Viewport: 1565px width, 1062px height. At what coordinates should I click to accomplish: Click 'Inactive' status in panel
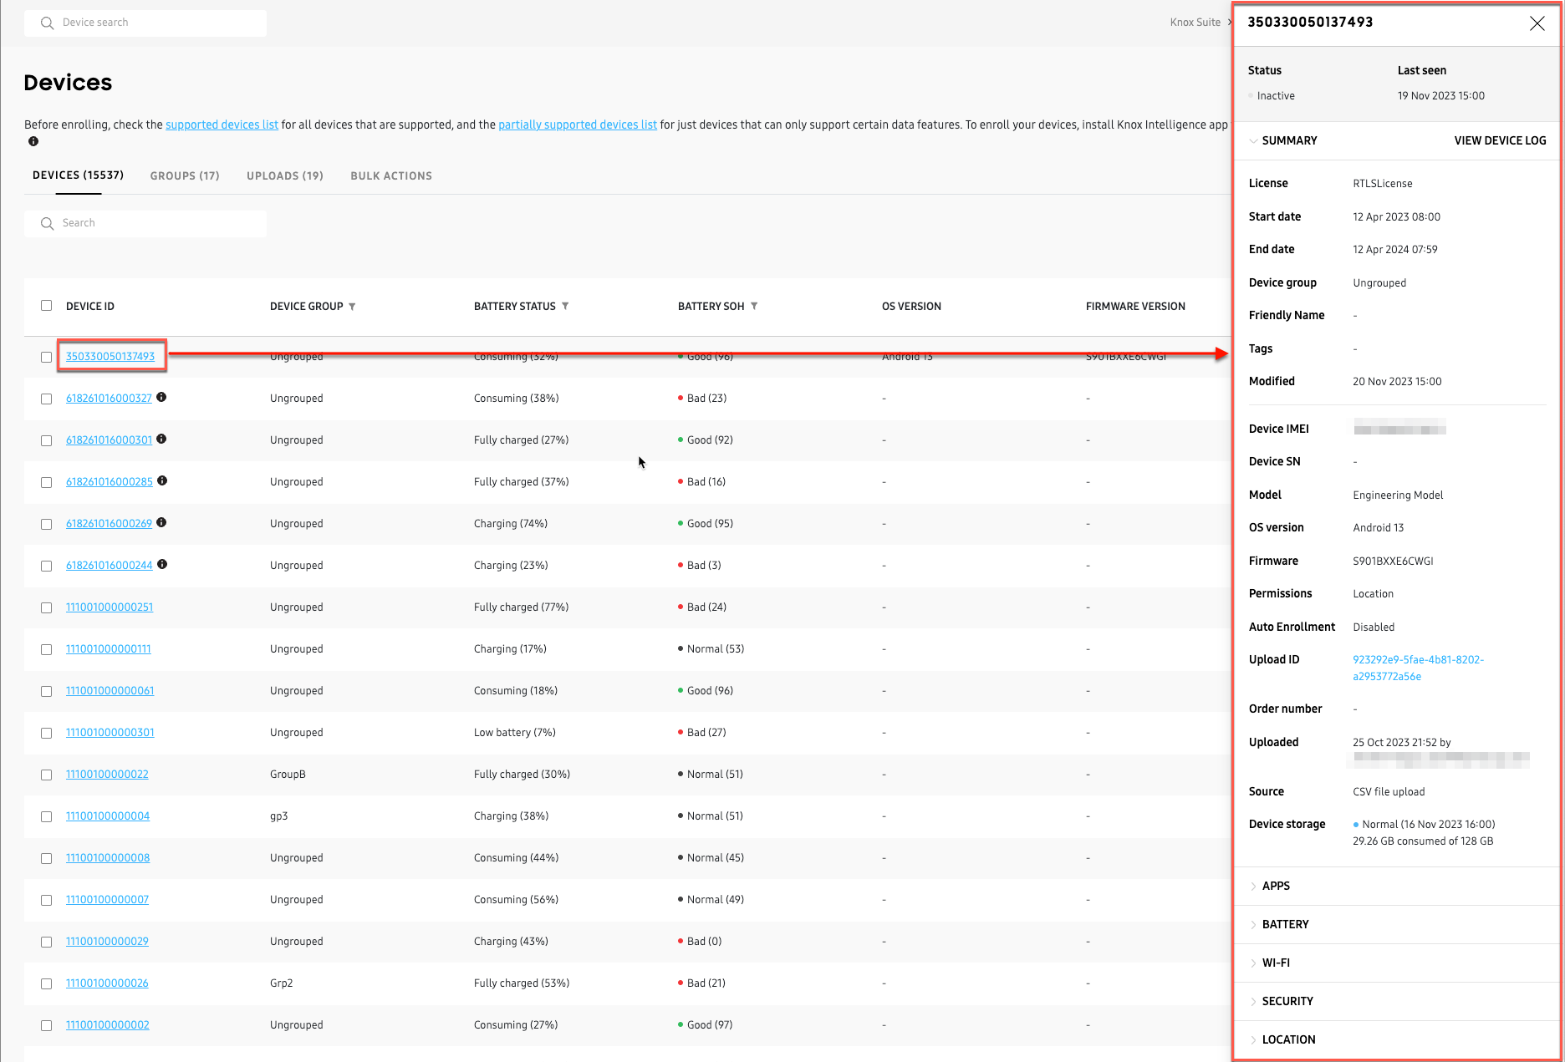[x=1276, y=96]
